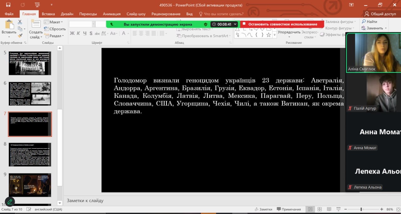Click Остановить совместное использование button
Viewport: 401px width, 214px height.
point(282,24)
